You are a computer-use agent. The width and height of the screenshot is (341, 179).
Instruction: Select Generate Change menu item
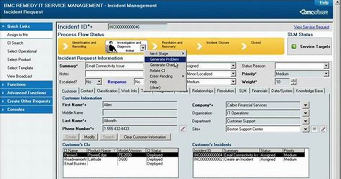tap(165, 65)
